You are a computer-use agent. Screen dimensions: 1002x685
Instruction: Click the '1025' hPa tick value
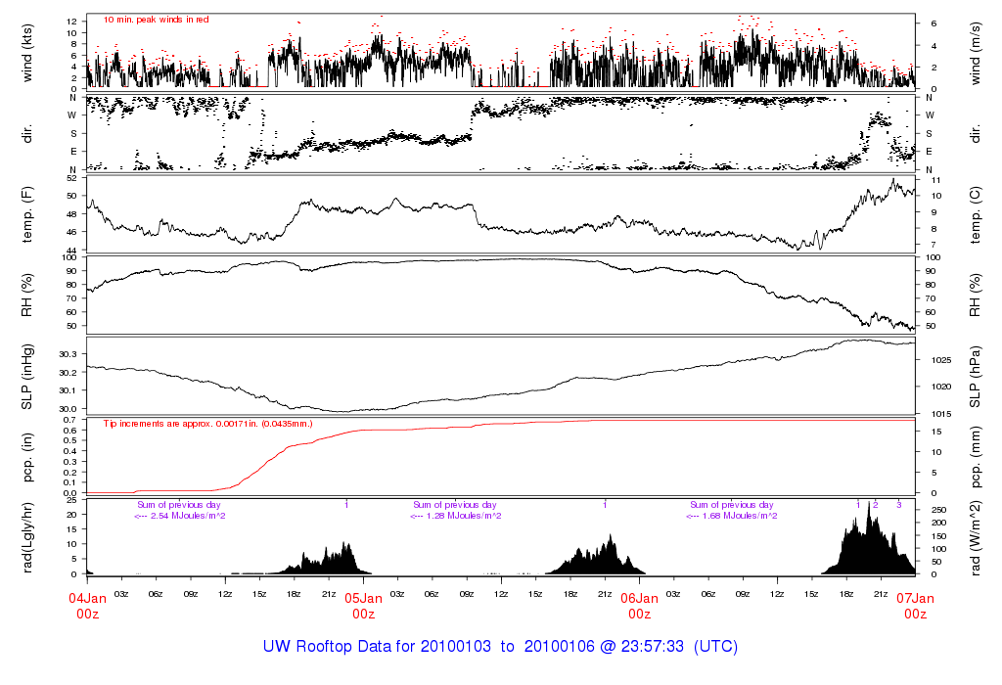tap(941, 360)
